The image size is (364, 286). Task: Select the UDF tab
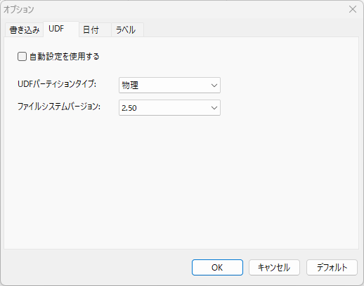pyautogui.click(x=61, y=29)
